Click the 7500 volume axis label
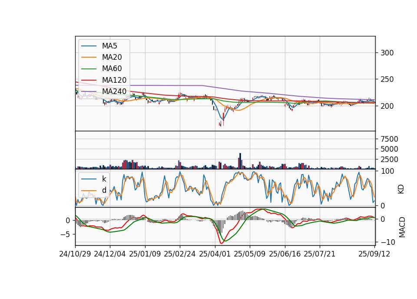 389,139
